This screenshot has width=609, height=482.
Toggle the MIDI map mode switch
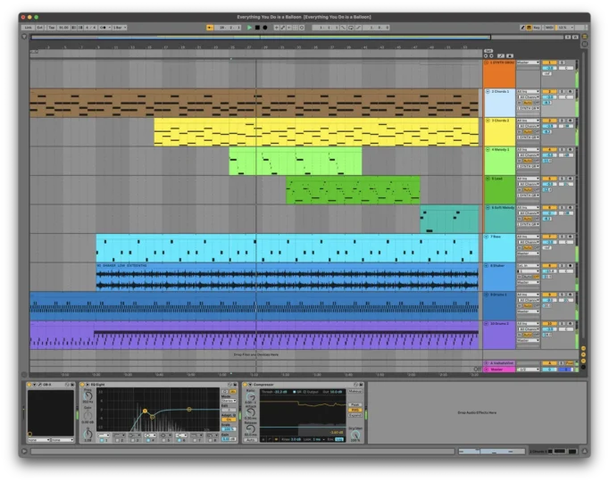[x=549, y=28]
